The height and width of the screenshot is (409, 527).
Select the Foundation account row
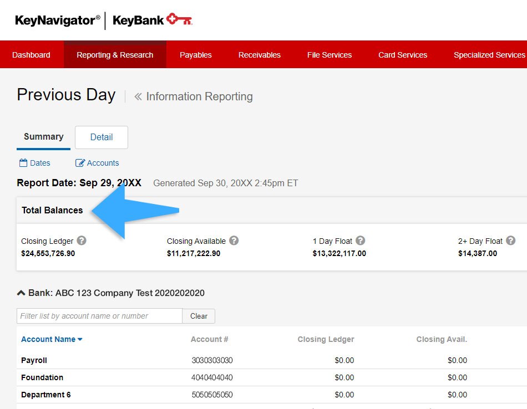[x=42, y=377]
